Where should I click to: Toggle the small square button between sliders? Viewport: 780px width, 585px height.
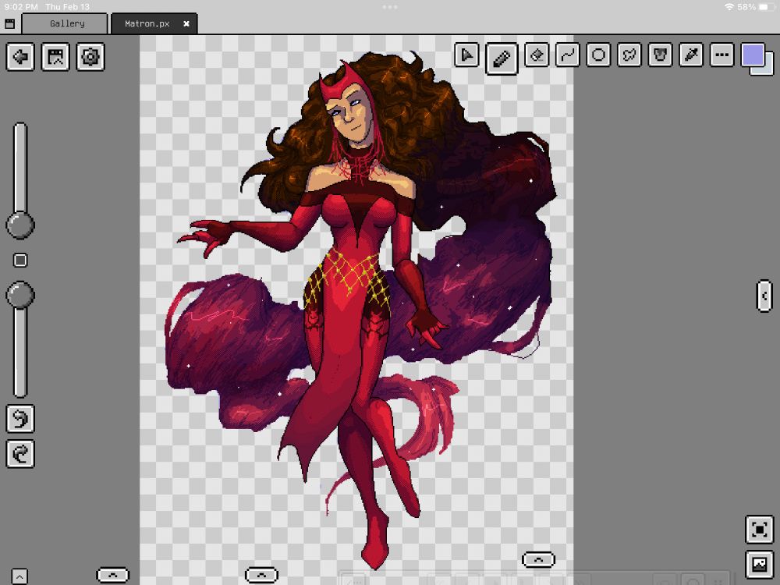pyautogui.click(x=20, y=261)
